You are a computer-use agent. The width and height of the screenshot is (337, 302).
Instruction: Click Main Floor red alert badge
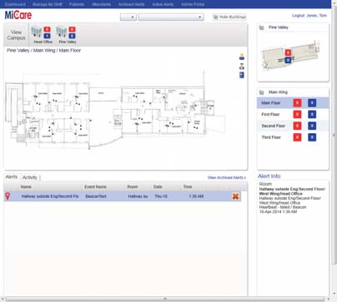tap(297, 103)
